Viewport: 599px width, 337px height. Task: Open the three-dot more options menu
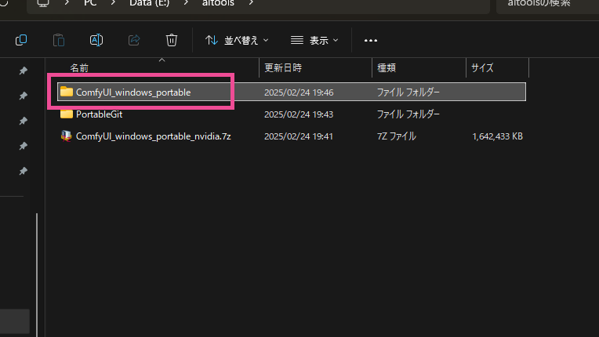371,40
